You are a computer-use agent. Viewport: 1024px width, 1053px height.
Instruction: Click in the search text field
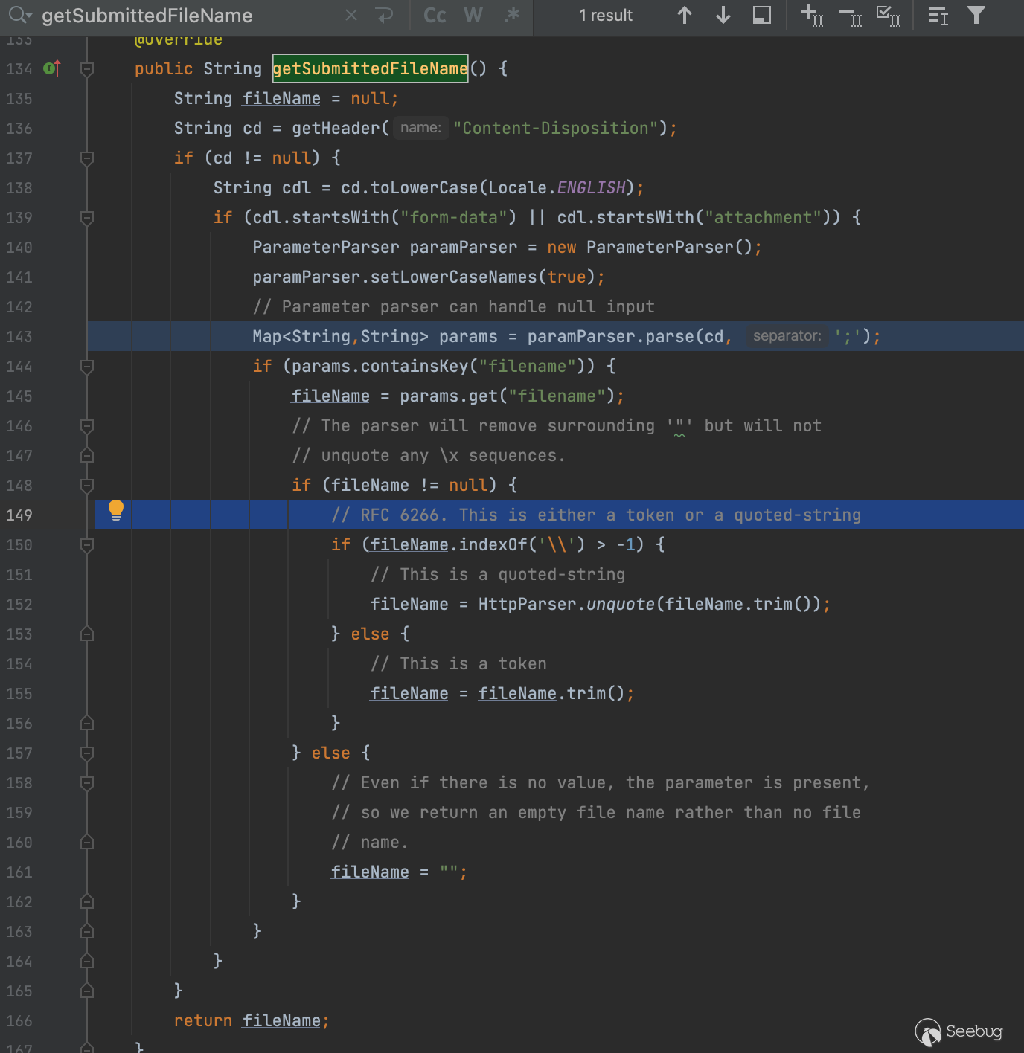[x=186, y=16]
